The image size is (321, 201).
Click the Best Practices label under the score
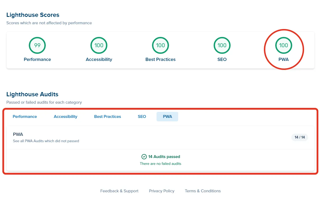(x=160, y=60)
